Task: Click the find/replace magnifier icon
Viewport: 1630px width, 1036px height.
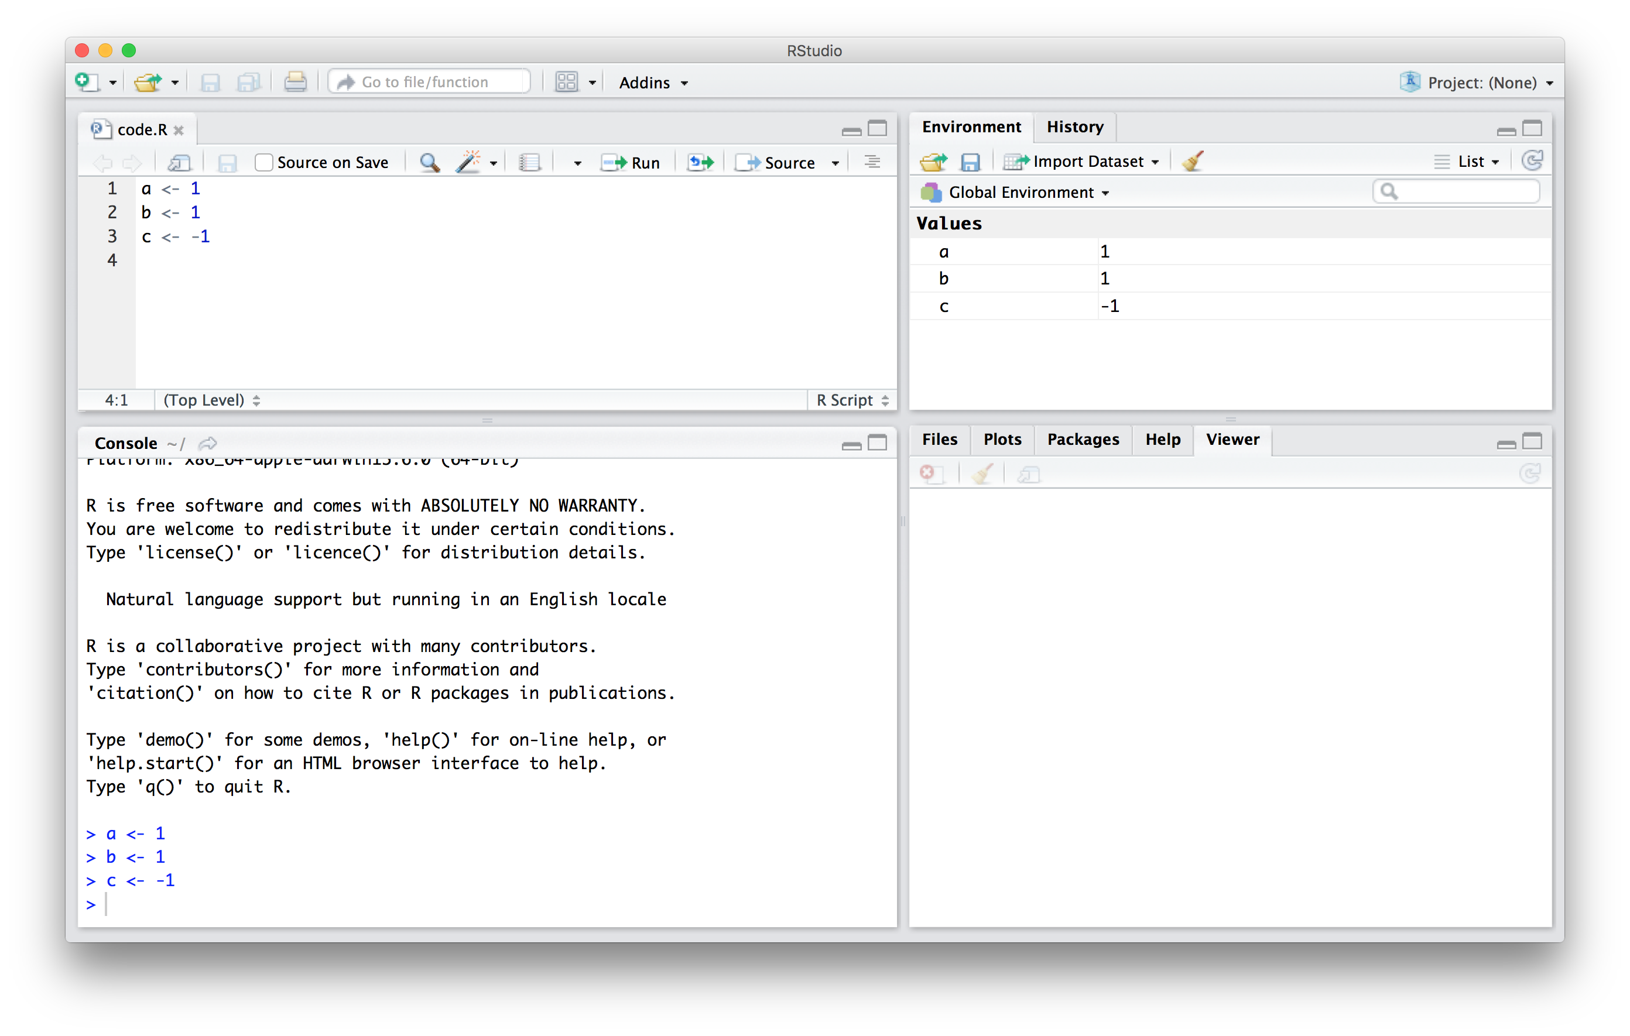Action: tap(429, 162)
